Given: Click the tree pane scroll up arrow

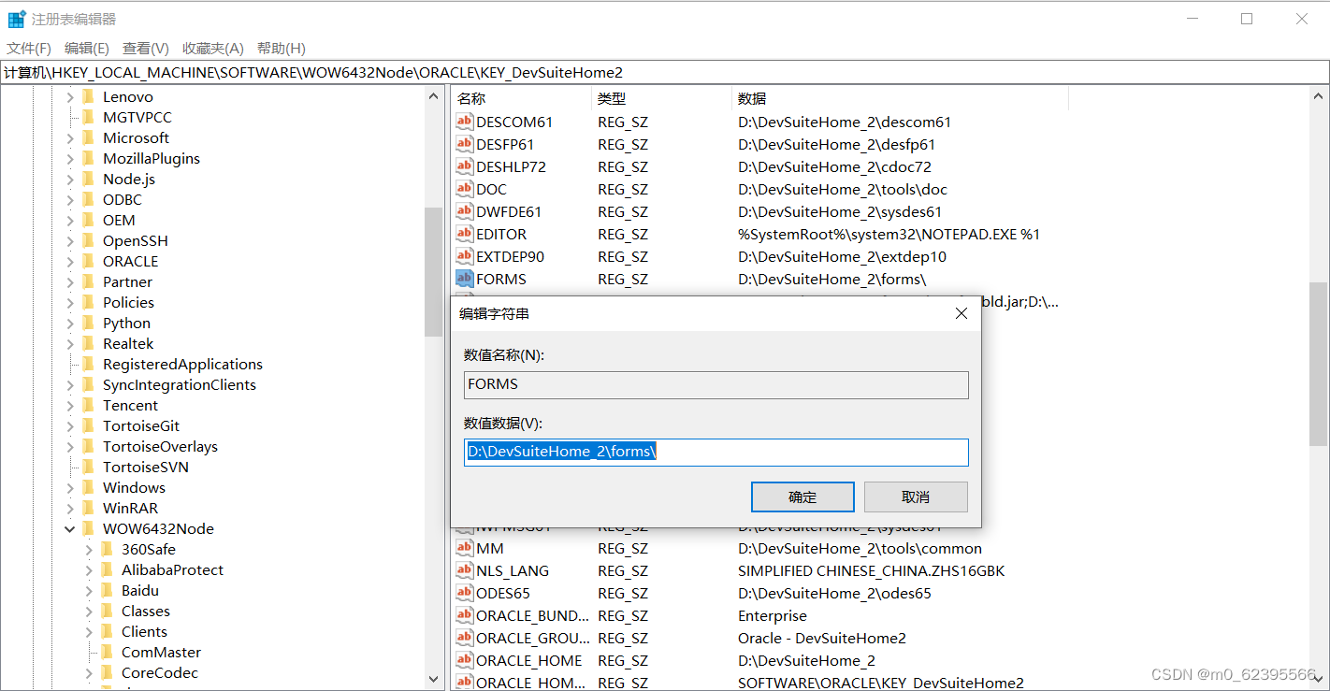Looking at the screenshot, I should (x=433, y=96).
